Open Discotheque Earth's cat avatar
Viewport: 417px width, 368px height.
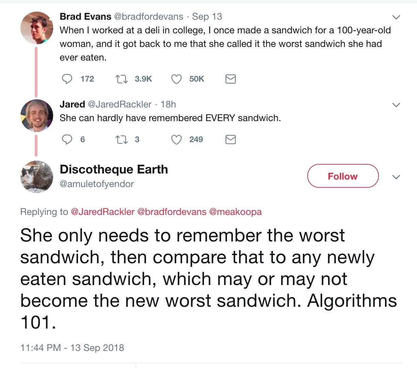coord(37,177)
